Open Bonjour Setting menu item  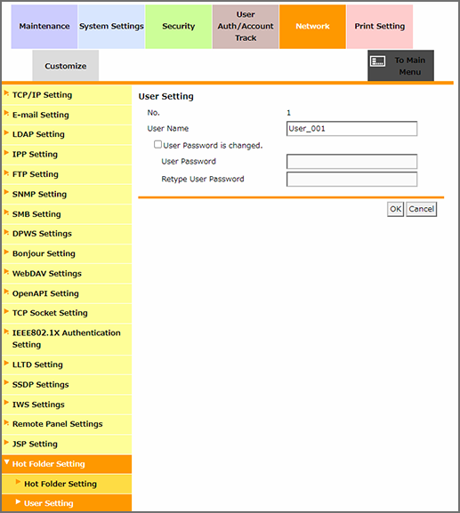click(x=67, y=254)
